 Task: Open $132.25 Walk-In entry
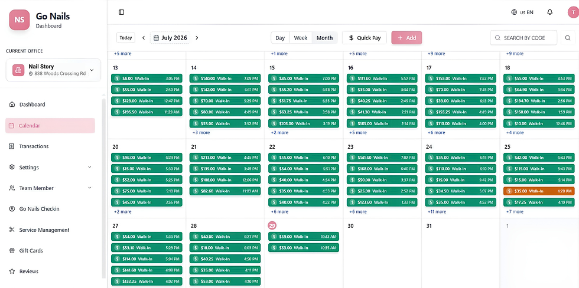tap(147, 282)
